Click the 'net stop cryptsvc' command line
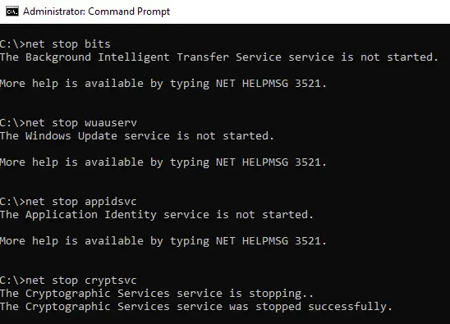The height and width of the screenshot is (324, 450). (68, 281)
